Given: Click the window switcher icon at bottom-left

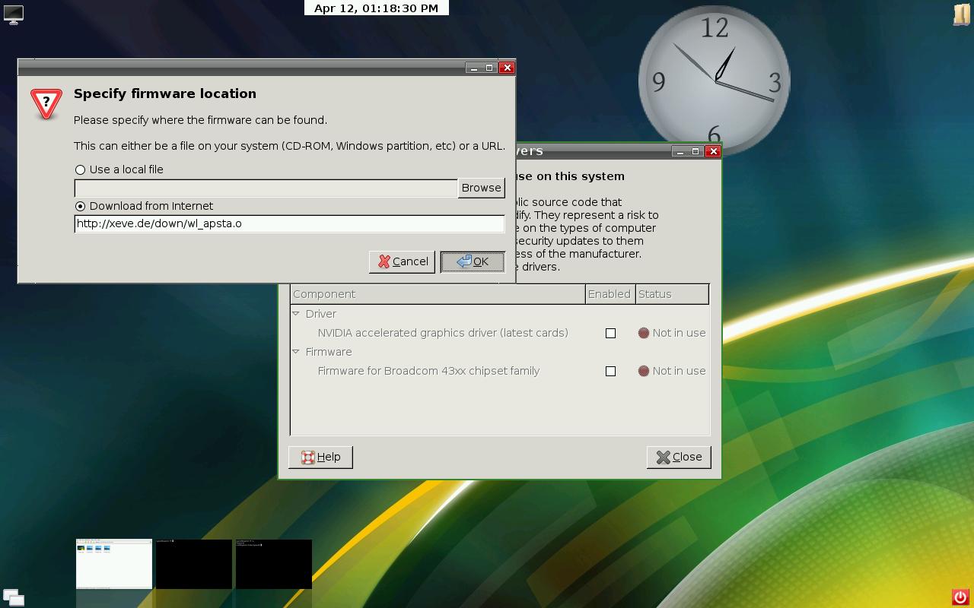Looking at the screenshot, I should pos(14,598).
